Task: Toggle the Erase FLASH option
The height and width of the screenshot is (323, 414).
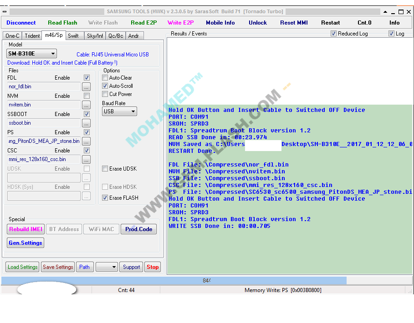Action: tap(105, 198)
